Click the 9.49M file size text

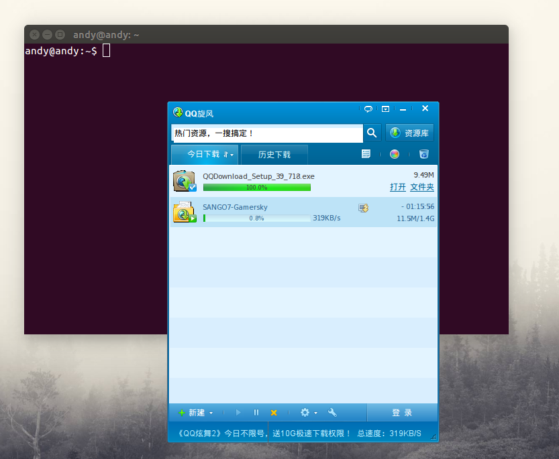(423, 175)
